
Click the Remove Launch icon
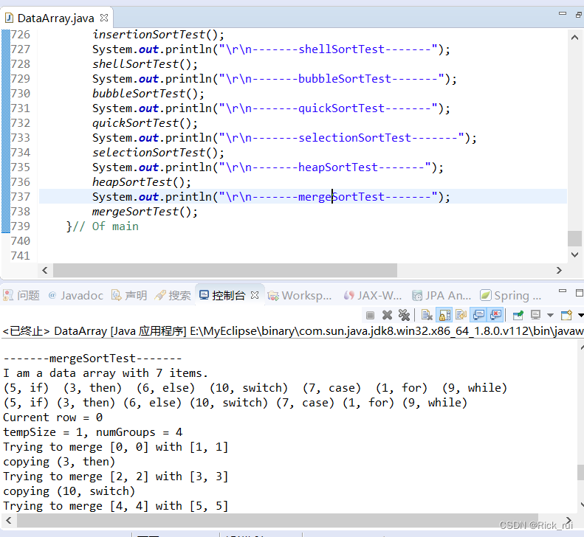pyautogui.click(x=387, y=316)
